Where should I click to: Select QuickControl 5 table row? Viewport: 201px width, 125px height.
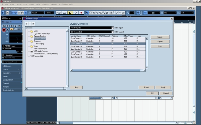click(108, 49)
